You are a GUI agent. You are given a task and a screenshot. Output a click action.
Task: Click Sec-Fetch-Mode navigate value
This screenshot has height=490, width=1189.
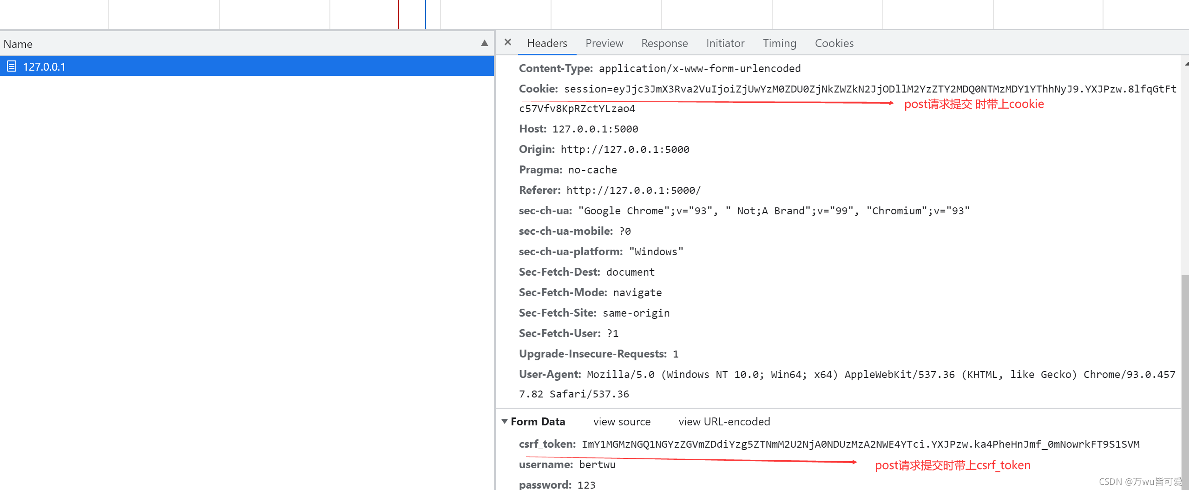[637, 292]
